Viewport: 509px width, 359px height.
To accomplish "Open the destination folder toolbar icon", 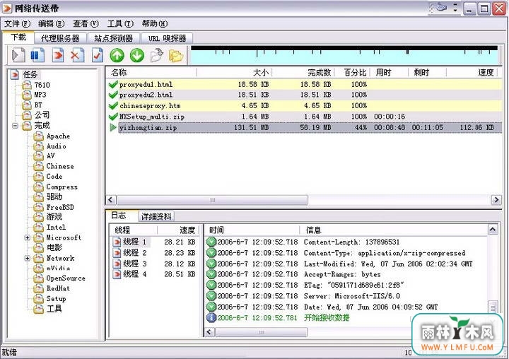I will pyautogui.click(x=176, y=56).
